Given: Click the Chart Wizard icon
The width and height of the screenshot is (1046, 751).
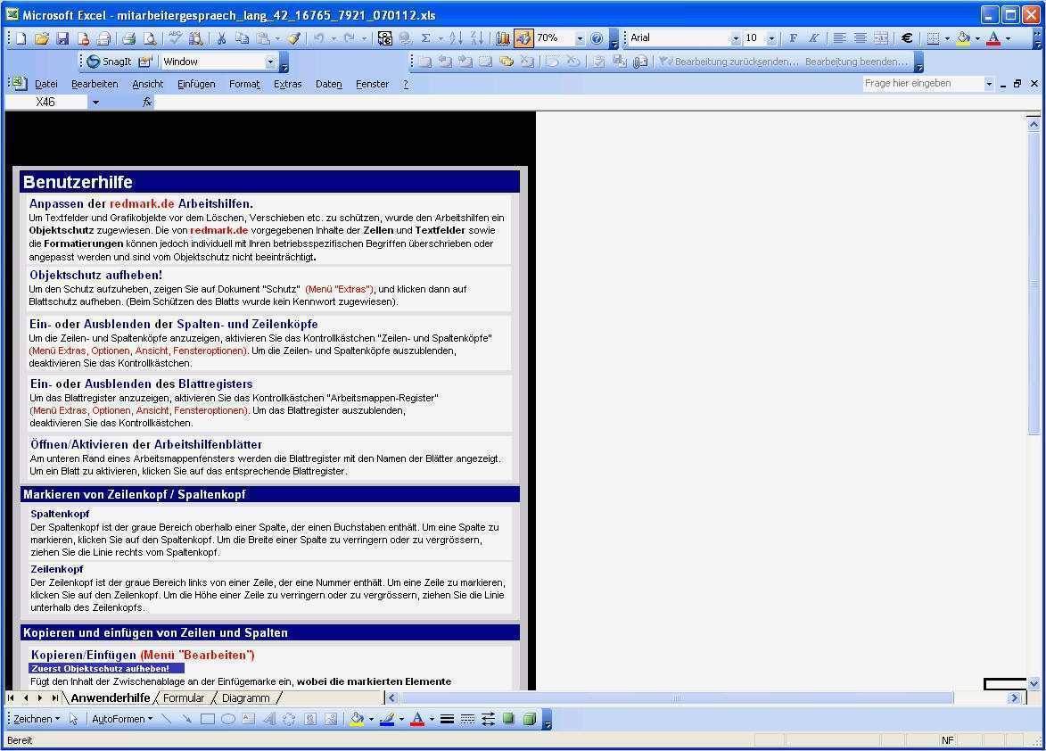Looking at the screenshot, I should [x=502, y=38].
